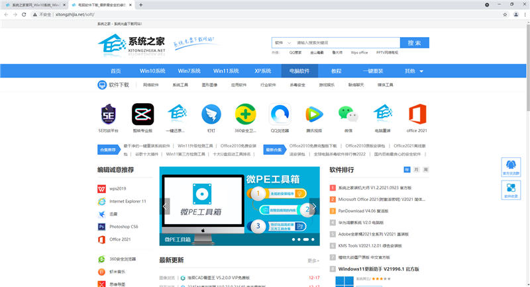Screen dimensions: 530x287
Task: Show the next carousel banner
Action: [314, 206]
